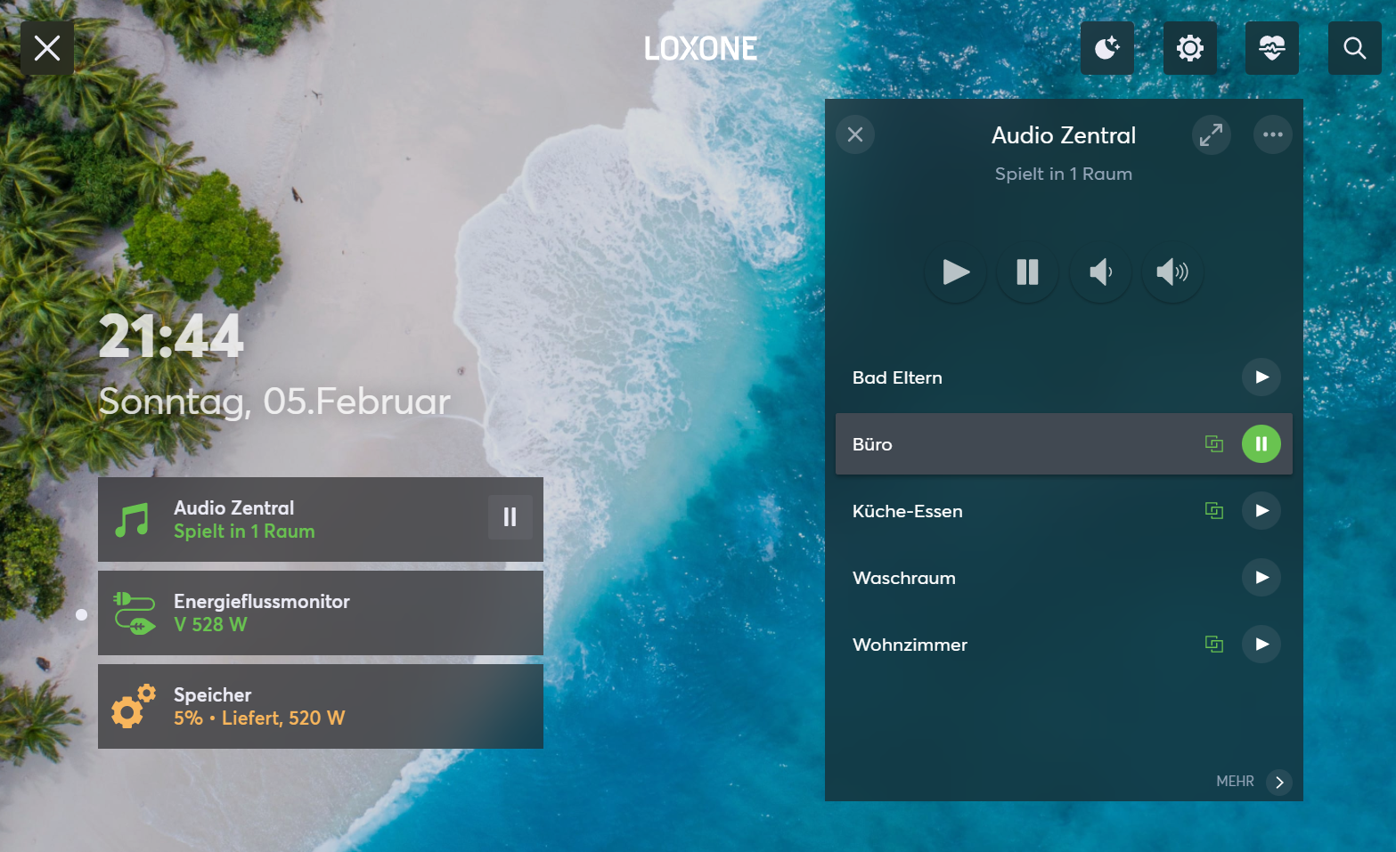Select the Wohnzimmer room label

(x=910, y=645)
